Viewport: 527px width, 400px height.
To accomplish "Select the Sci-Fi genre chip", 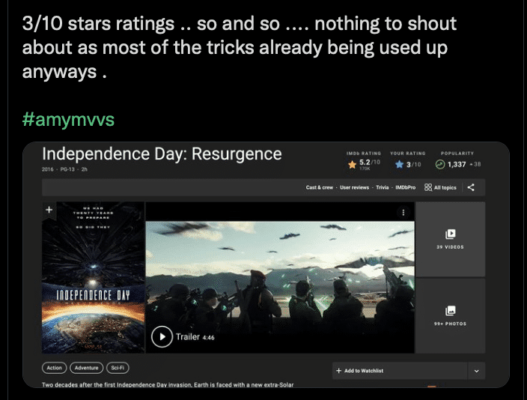I will coord(118,368).
